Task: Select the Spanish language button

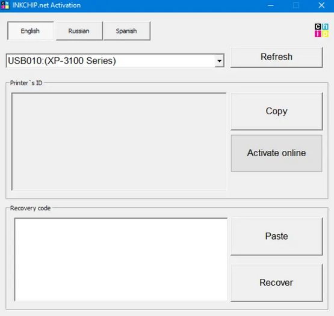Action: point(127,31)
